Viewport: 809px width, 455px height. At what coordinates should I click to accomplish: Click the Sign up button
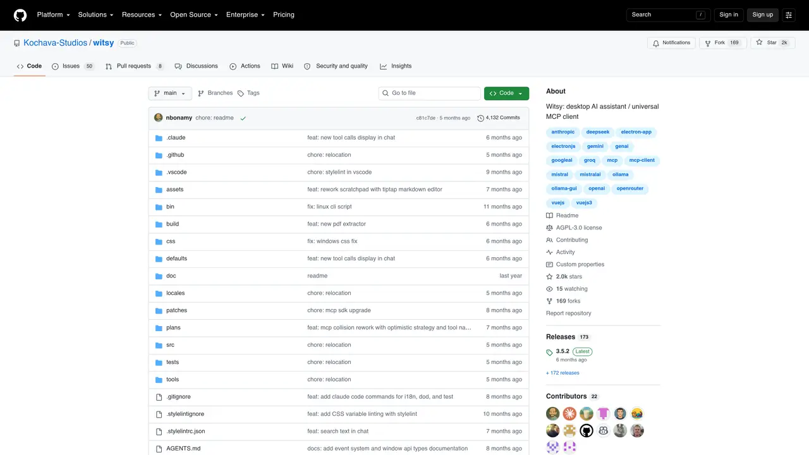762,15
